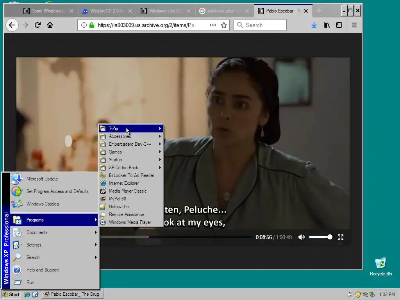Image resolution: width=400 pixels, height=300 pixels.
Task: Open Microsoft Update from Start menu
Action: click(x=54, y=179)
